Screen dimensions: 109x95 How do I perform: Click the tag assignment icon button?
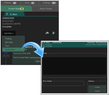click(x=47, y=33)
